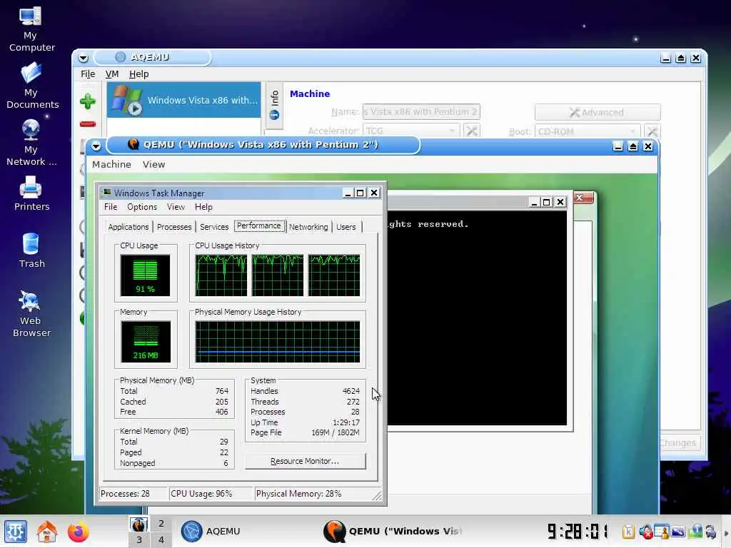Select the Windows Vista x86 VM entry

point(183,100)
